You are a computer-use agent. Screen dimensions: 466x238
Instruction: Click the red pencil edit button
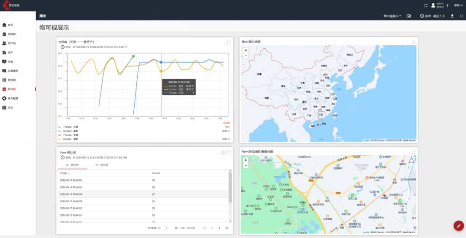[458, 225]
